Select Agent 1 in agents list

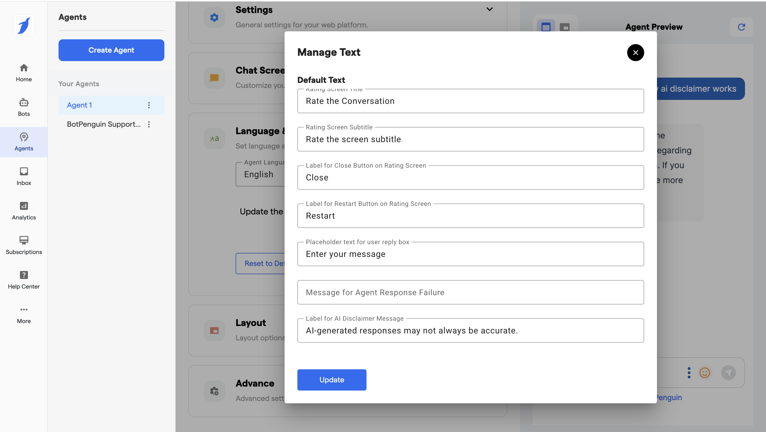click(80, 105)
